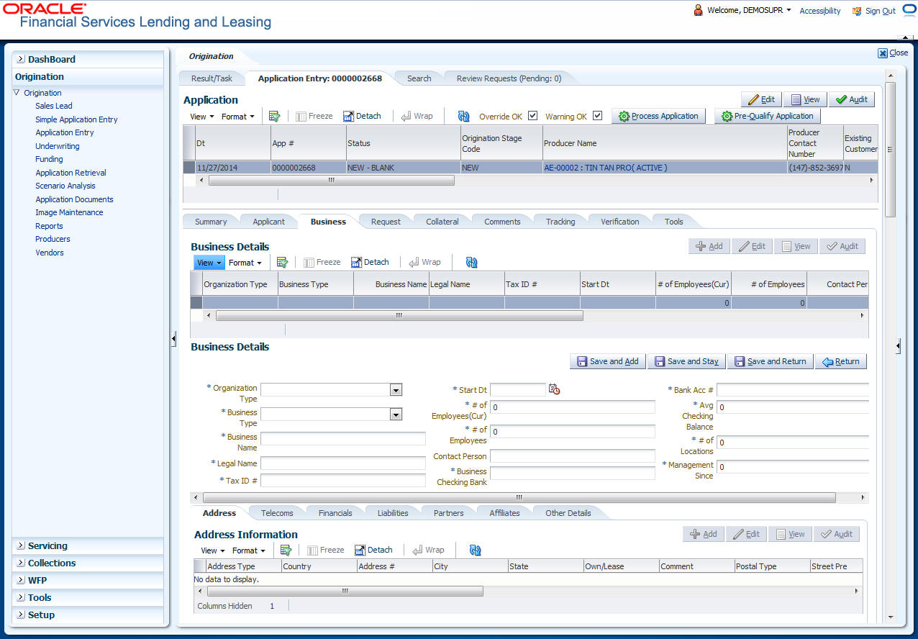The height and width of the screenshot is (639, 918).
Task: Open View menu in Business Details toolbar
Action: (209, 263)
